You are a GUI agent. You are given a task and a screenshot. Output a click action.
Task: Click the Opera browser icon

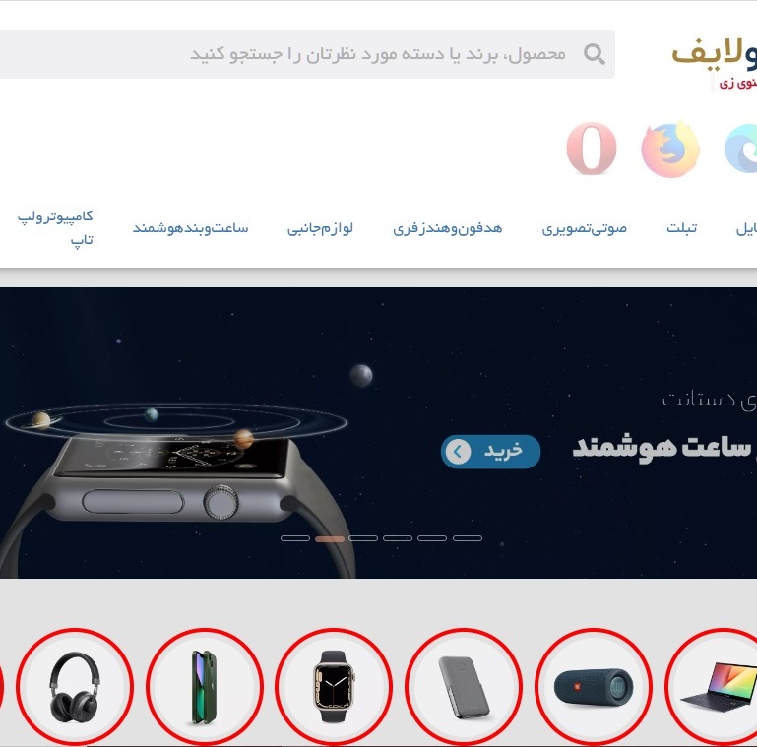(x=592, y=149)
